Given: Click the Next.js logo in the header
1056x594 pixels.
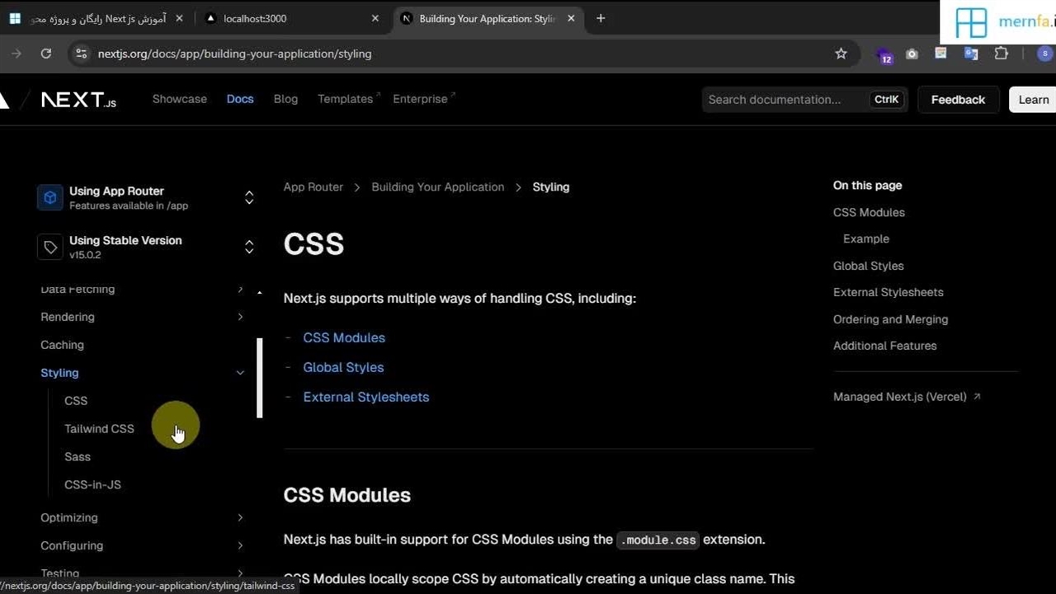Looking at the screenshot, I should 78,100.
